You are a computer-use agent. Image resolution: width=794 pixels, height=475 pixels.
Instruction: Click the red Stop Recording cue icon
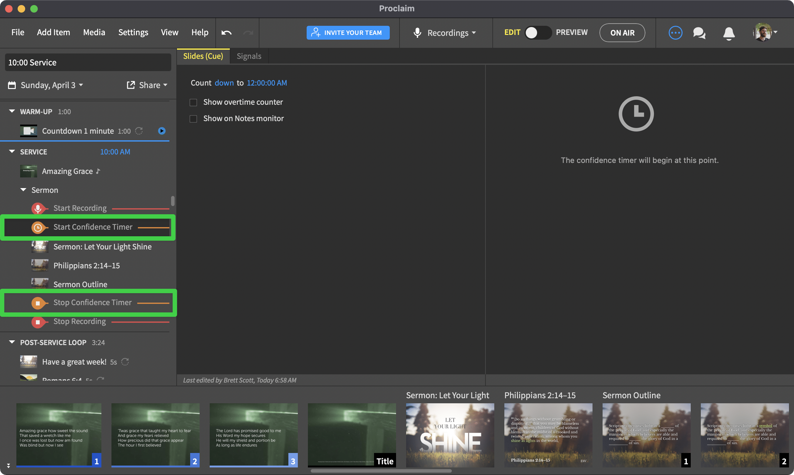(38, 322)
